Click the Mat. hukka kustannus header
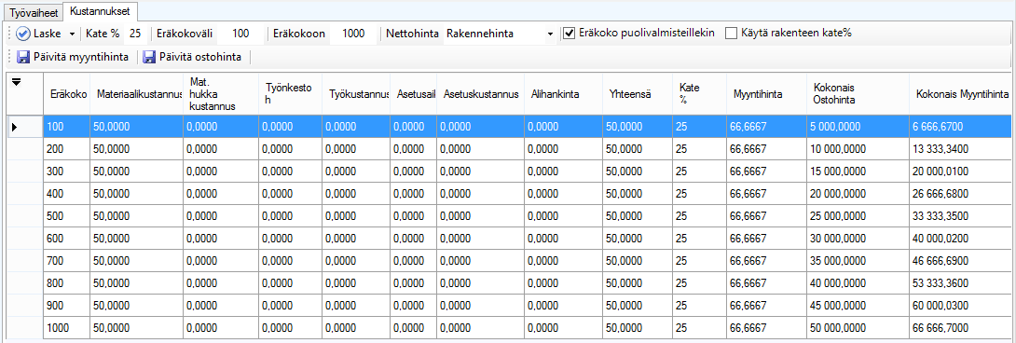Image resolution: width=1016 pixels, height=343 pixels. click(221, 94)
